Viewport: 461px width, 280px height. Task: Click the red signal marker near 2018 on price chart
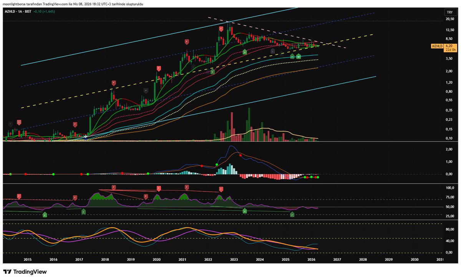click(114, 83)
